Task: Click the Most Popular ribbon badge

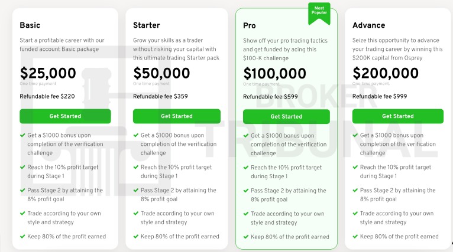Action: click(319, 13)
